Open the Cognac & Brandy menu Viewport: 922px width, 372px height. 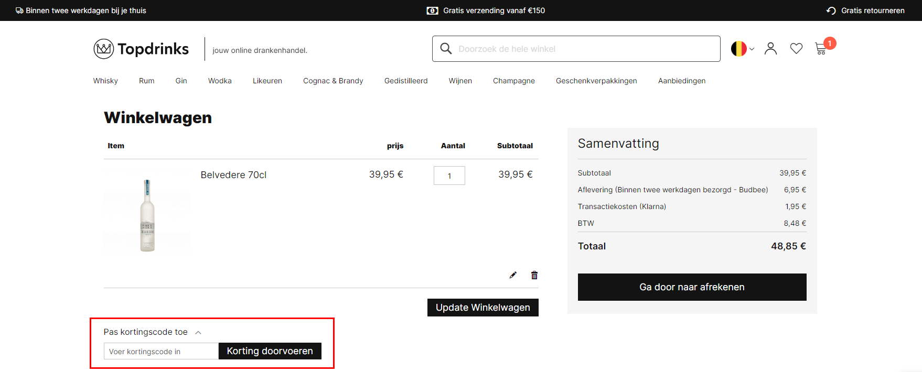333,81
